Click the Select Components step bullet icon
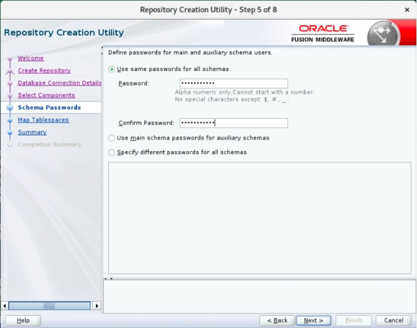Screen dimensions: 417x328 point(10,95)
